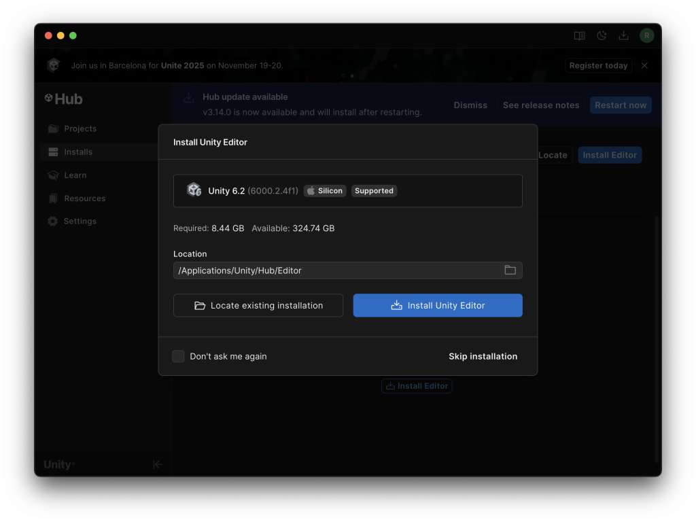
Task: Click the Unity 6.2 editor cube icon
Action: pyautogui.click(x=194, y=190)
